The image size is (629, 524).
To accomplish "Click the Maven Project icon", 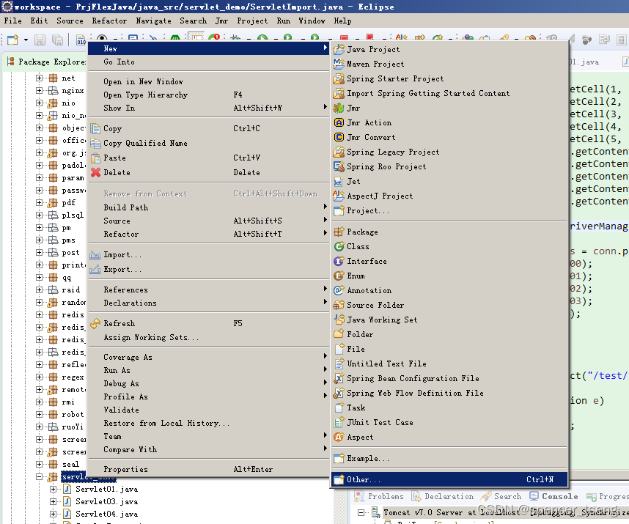I will coord(339,64).
